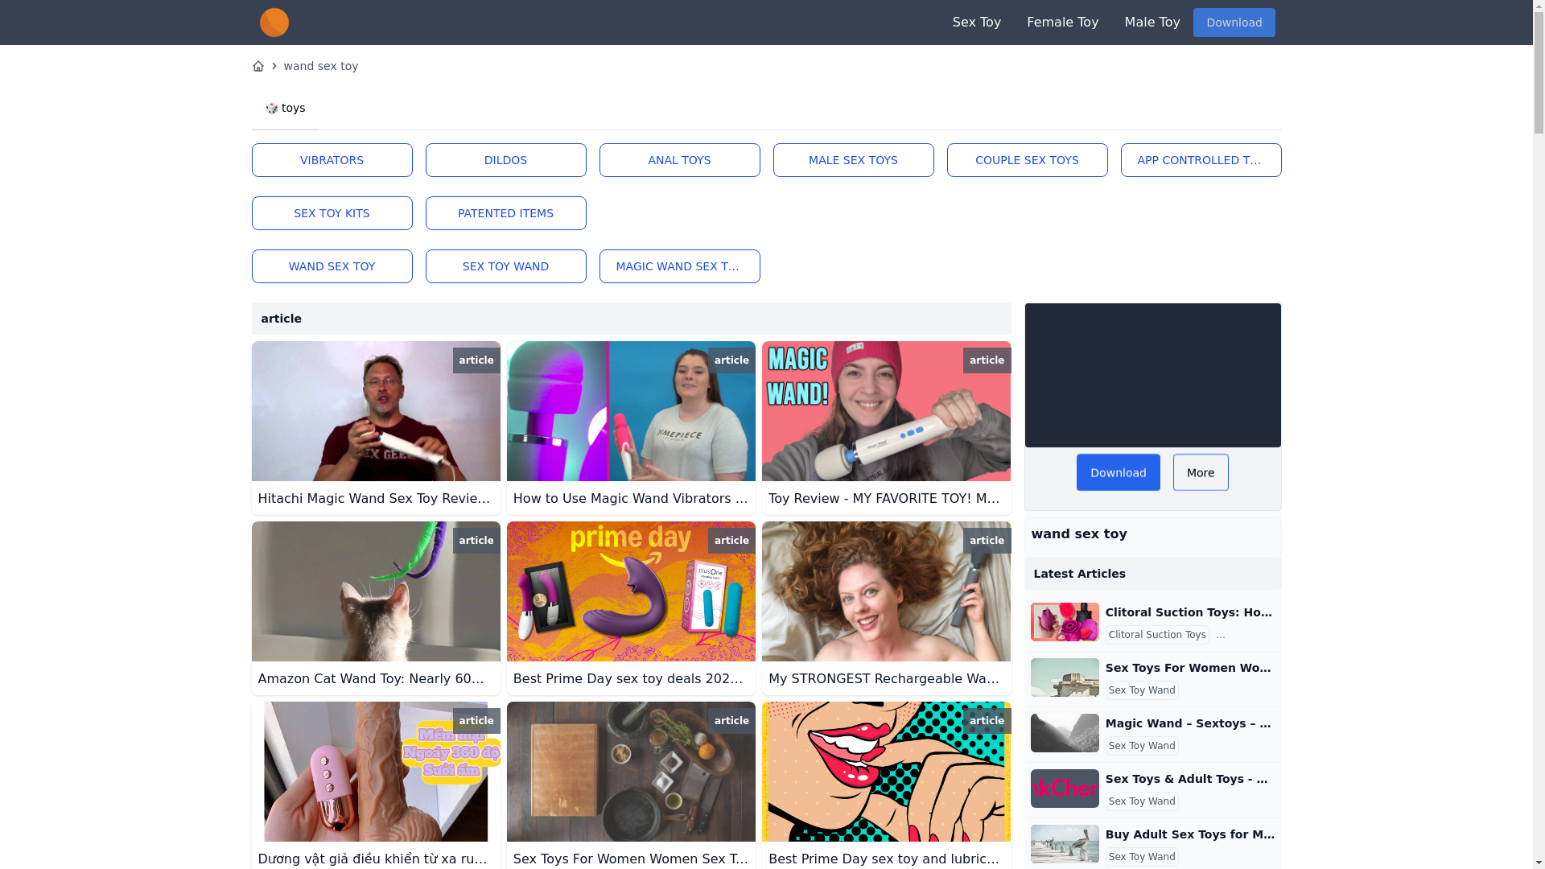Click the WAND SEX TOY tag

tap(332, 266)
